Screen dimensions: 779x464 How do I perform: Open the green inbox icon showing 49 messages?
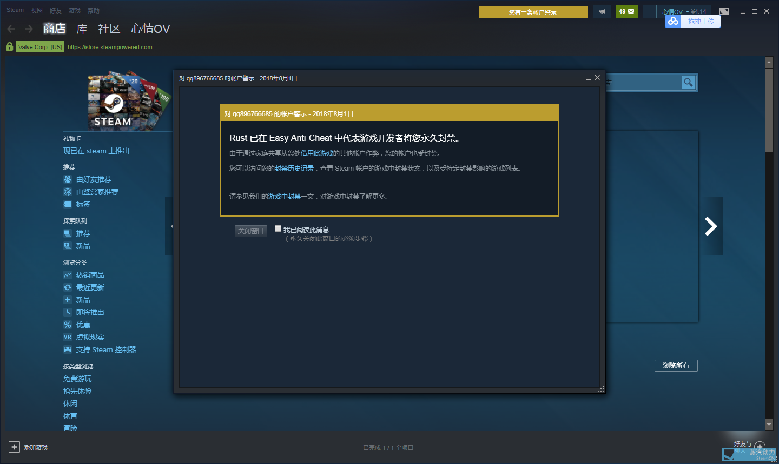[626, 11]
